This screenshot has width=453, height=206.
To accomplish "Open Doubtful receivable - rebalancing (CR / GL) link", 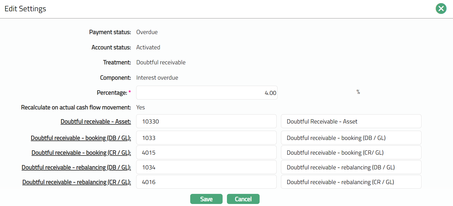I will [x=77, y=182].
